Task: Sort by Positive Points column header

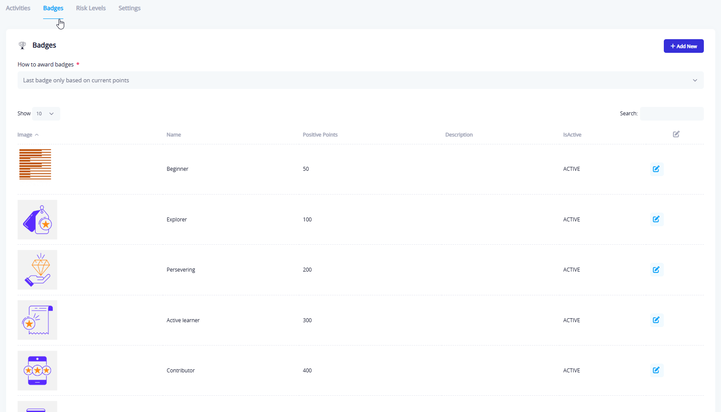Action: (320, 135)
